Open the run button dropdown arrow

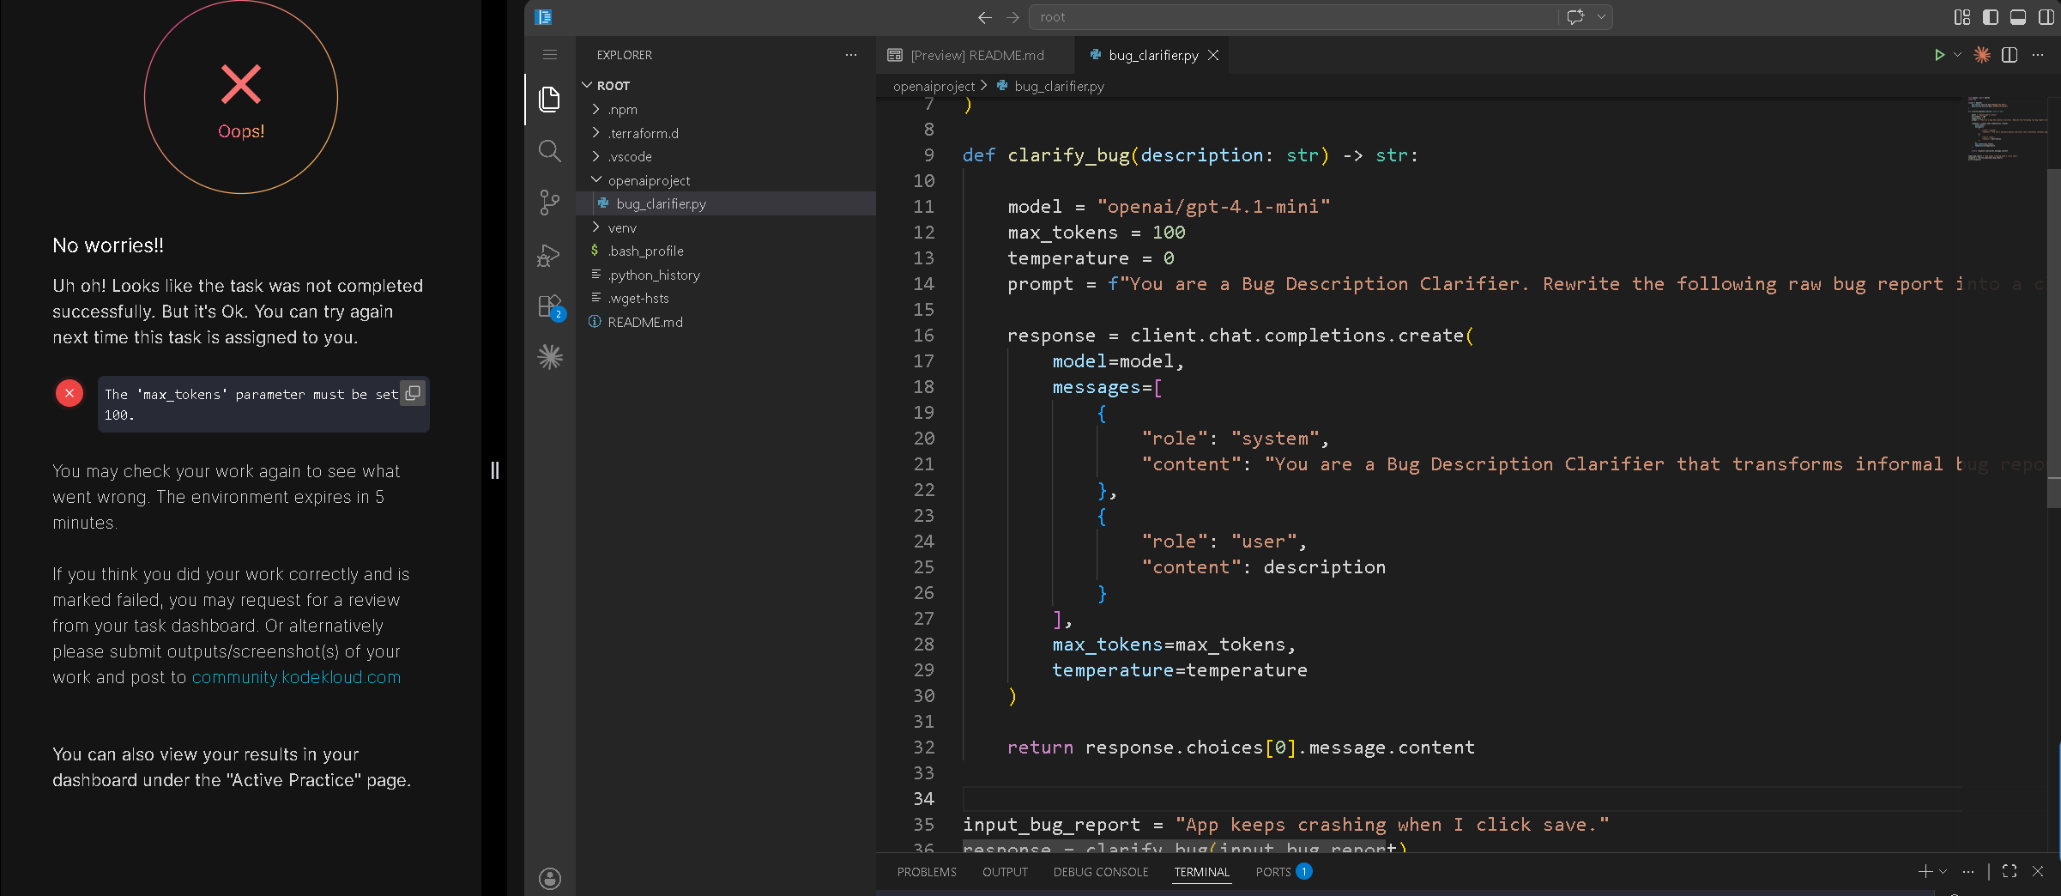(x=1957, y=55)
